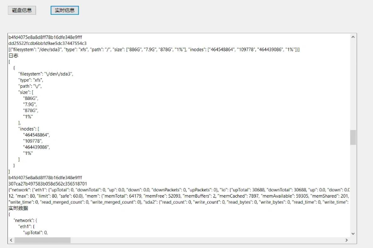Click the "464548864" value line
The width and height of the screenshot is (373, 248).
pos(37,135)
